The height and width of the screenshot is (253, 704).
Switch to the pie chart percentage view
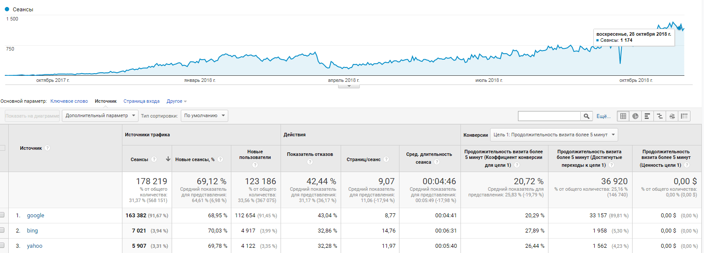[635, 116]
